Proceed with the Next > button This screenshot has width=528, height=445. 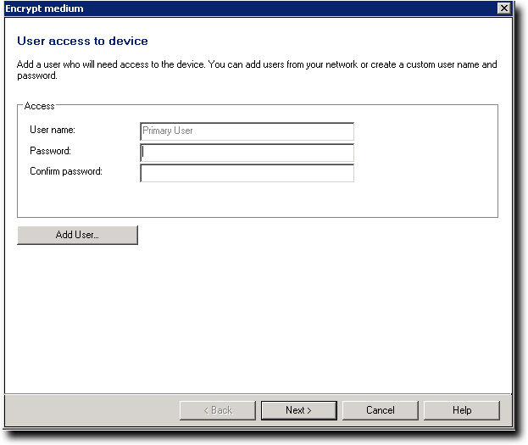298,410
